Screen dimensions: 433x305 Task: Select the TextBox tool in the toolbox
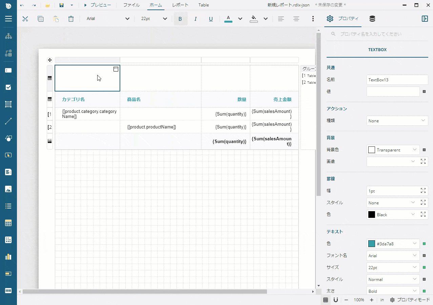pos(8,70)
